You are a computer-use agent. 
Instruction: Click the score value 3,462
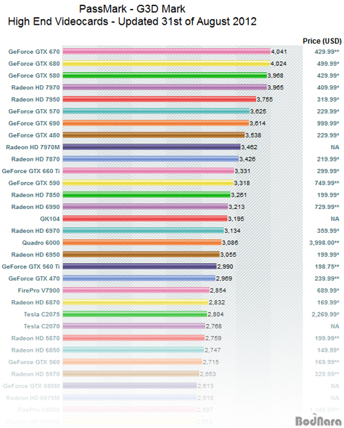coord(249,148)
